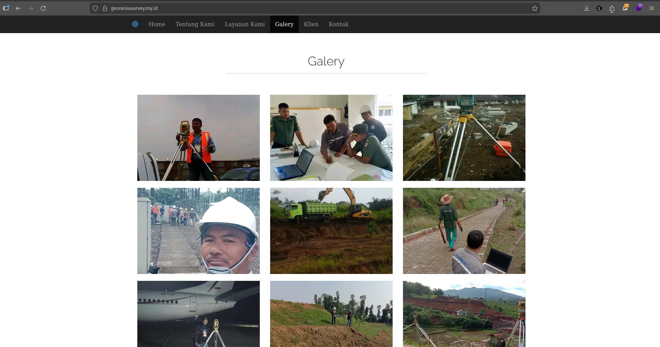Screen dimensions: 660x347
Task: Click the extension icon with orange badge 3
Action: [625, 8]
